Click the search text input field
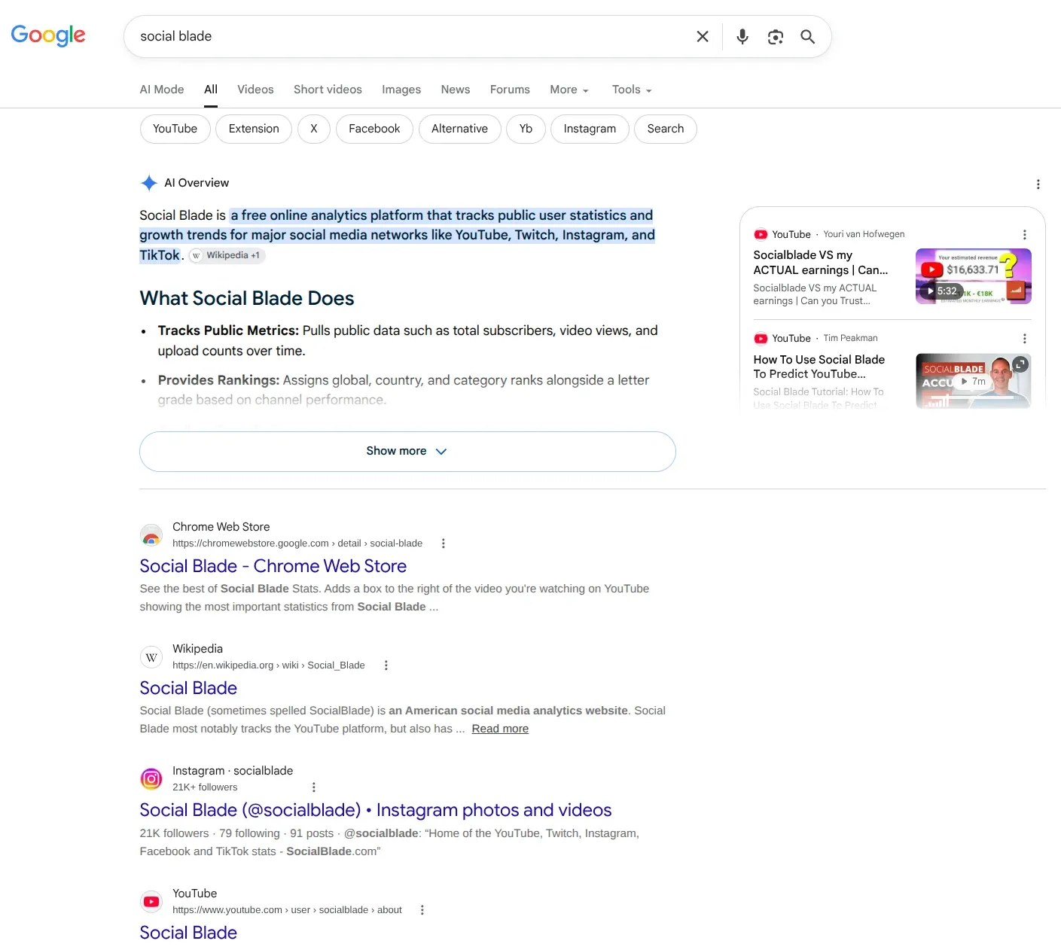This screenshot has width=1061, height=950. pos(410,36)
